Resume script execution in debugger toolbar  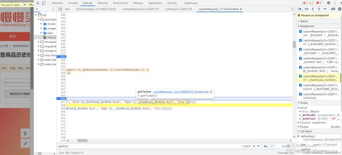tap(300, 9)
